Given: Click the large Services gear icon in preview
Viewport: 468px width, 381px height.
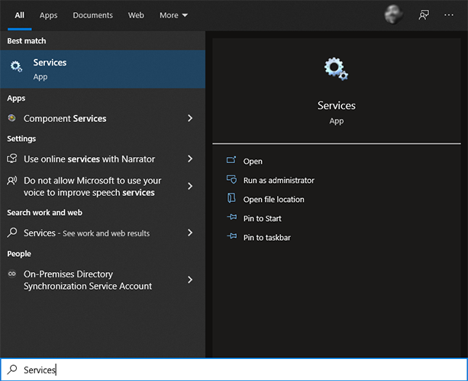Looking at the screenshot, I should 336,70.
